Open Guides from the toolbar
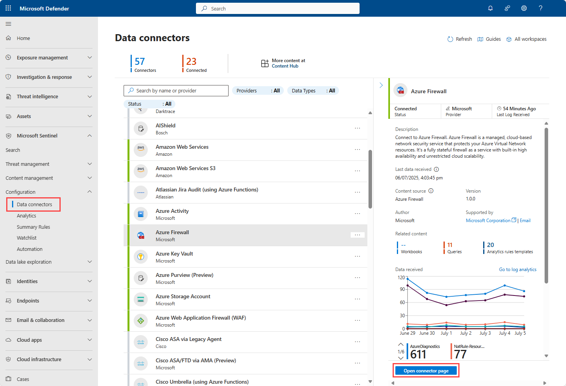This screenshot has height=386, width=566. point(489,39)
